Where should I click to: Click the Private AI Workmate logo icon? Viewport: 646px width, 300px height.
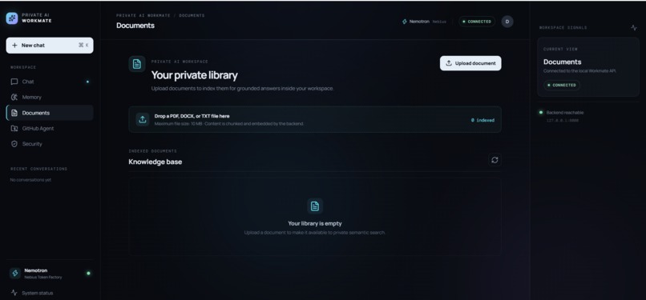(x=12, y=18)
